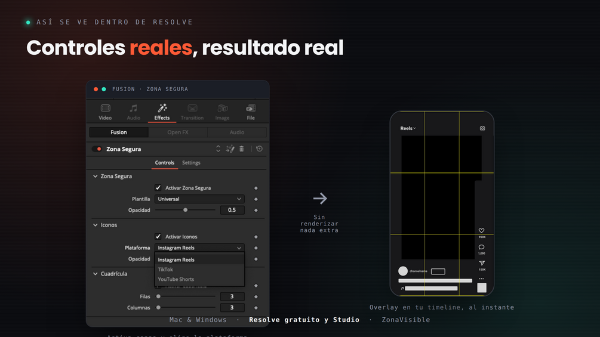The height and width of the screenshot is (337, 600).
Task: Click the heart like icon in phone preview
Action: (481, 230)
